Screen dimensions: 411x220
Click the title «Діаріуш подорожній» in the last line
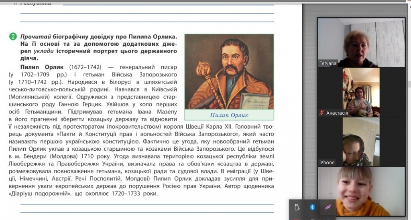[x=41, y=194]
